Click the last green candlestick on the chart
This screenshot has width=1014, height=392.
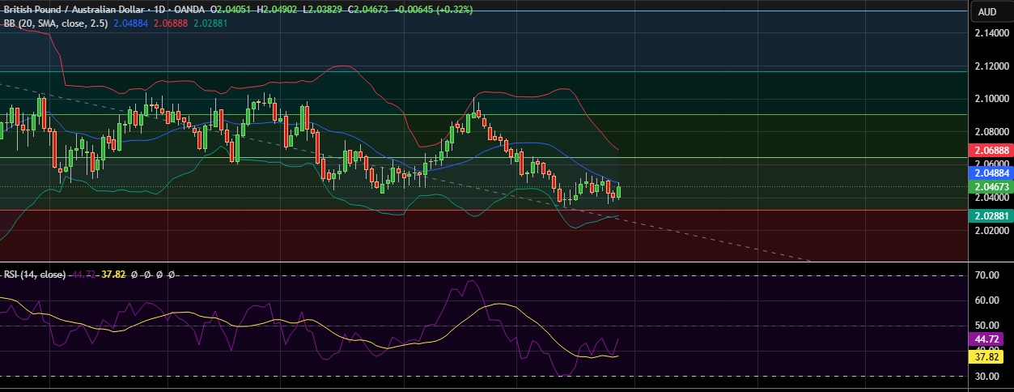618,192
